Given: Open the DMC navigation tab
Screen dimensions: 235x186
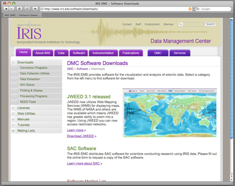Looking at the screenshot, I should pyautogui.click(x=158, y=53).
